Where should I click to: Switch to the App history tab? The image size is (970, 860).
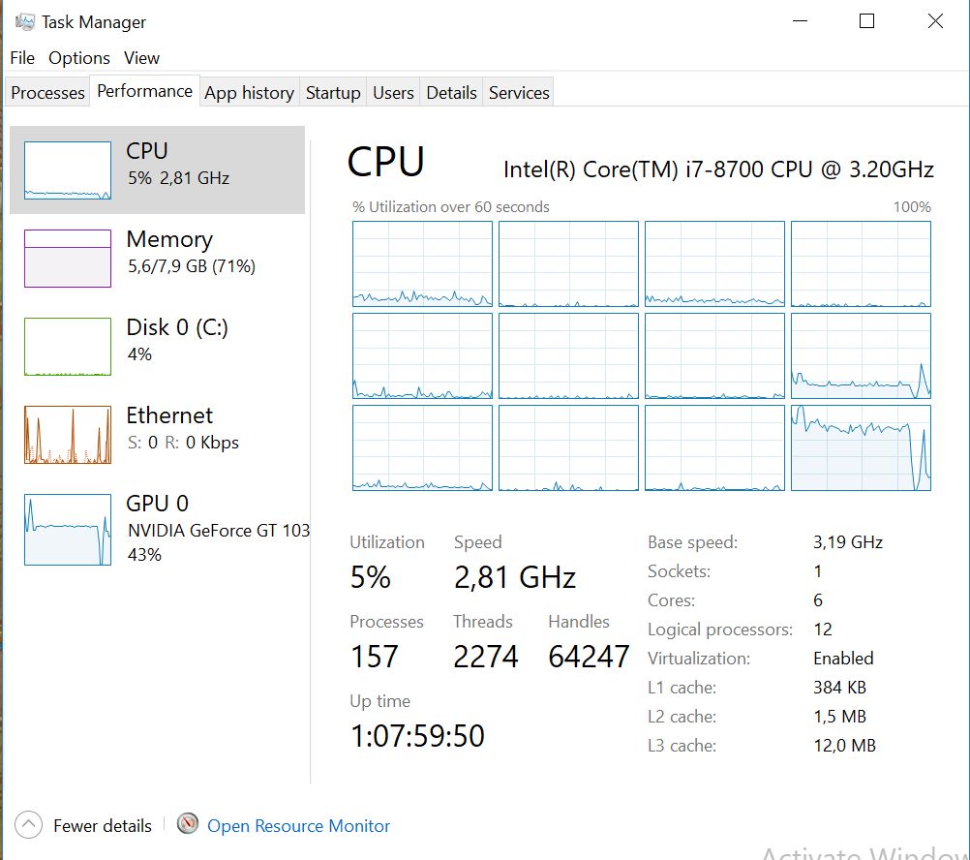(249, 93)
